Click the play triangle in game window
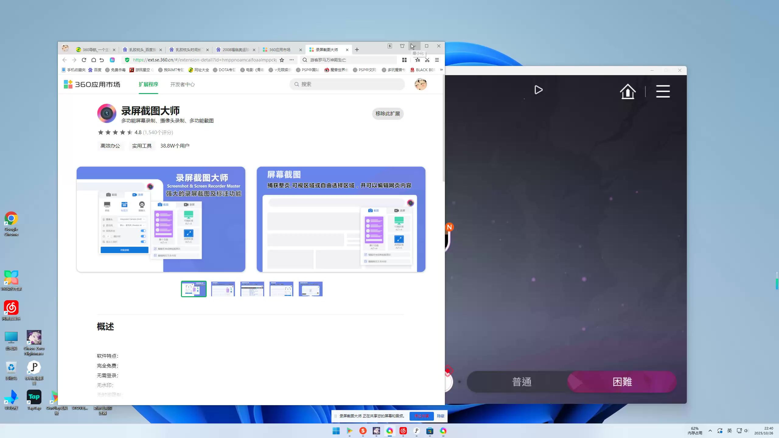The height and width of the screenshot is (438, 779). [x=538, y=90]
